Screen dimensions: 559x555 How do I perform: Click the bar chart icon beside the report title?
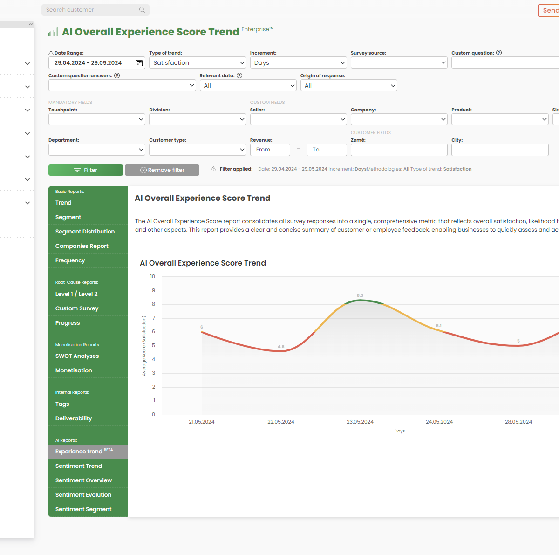click(53, 31)
